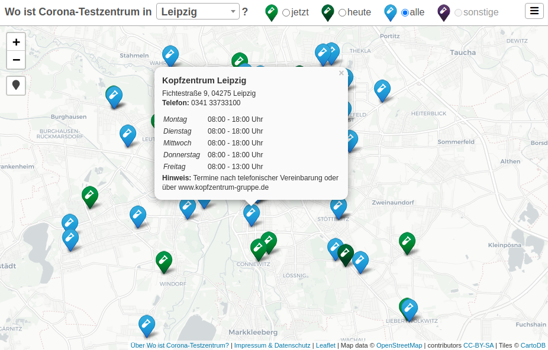Click the blue pin icon beside 'alle'

pyautogui.click(x=390, y=11)
